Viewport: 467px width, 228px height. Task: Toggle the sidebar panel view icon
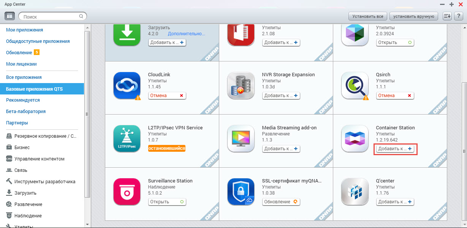tap(10, 16)
